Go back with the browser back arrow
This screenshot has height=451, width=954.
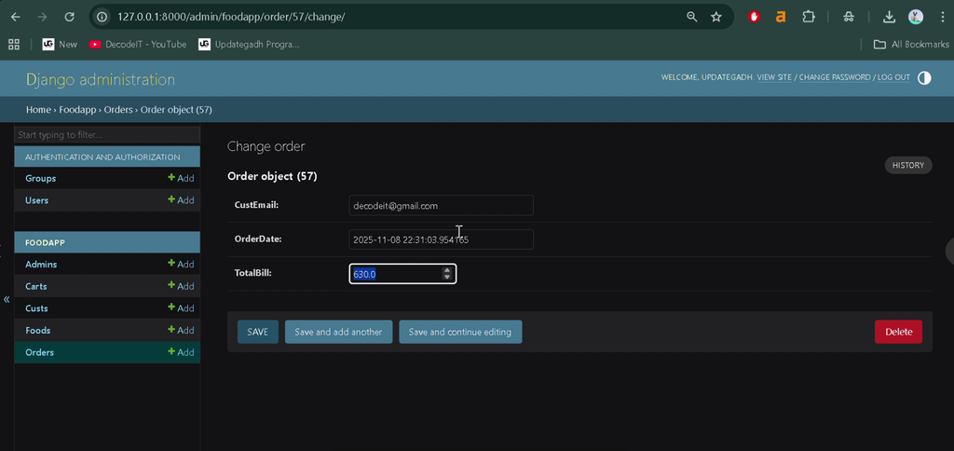[15, 17]
